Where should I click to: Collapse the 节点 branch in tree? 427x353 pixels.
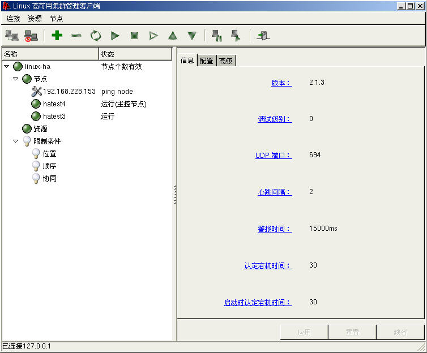pos(16,79)
